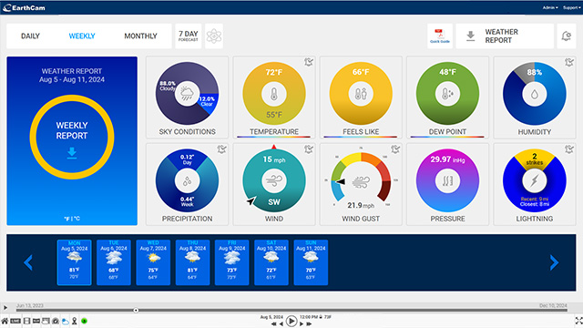Viewport: 583px width, 328px height.
Task: Open the Admin dropdown menu
Action: [550, 7]
